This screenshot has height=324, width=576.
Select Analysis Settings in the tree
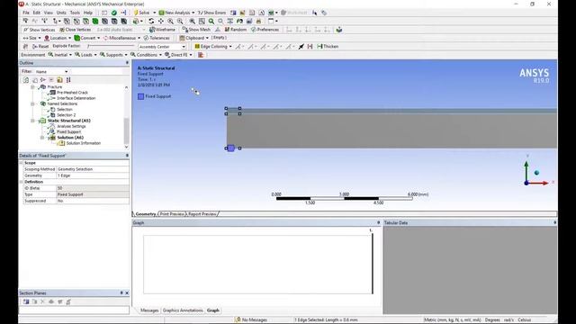[x=71, y=126]
